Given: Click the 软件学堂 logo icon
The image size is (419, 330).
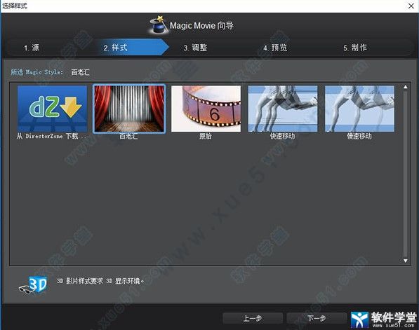Looking at the screenshot, I should pos(359,319).
